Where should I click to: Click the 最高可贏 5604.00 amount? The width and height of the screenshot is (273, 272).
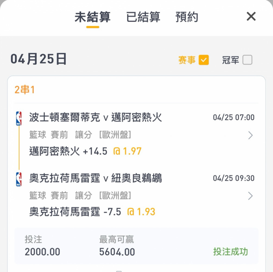(x=117, y=252)
